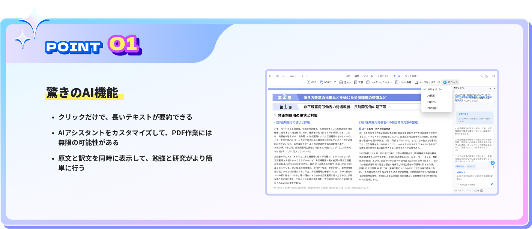
Task: Click the 要約する button in sidebar
Action: point(460,166)
